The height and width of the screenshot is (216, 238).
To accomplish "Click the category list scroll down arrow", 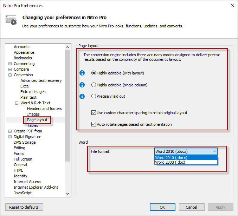I will click(68, 194).
